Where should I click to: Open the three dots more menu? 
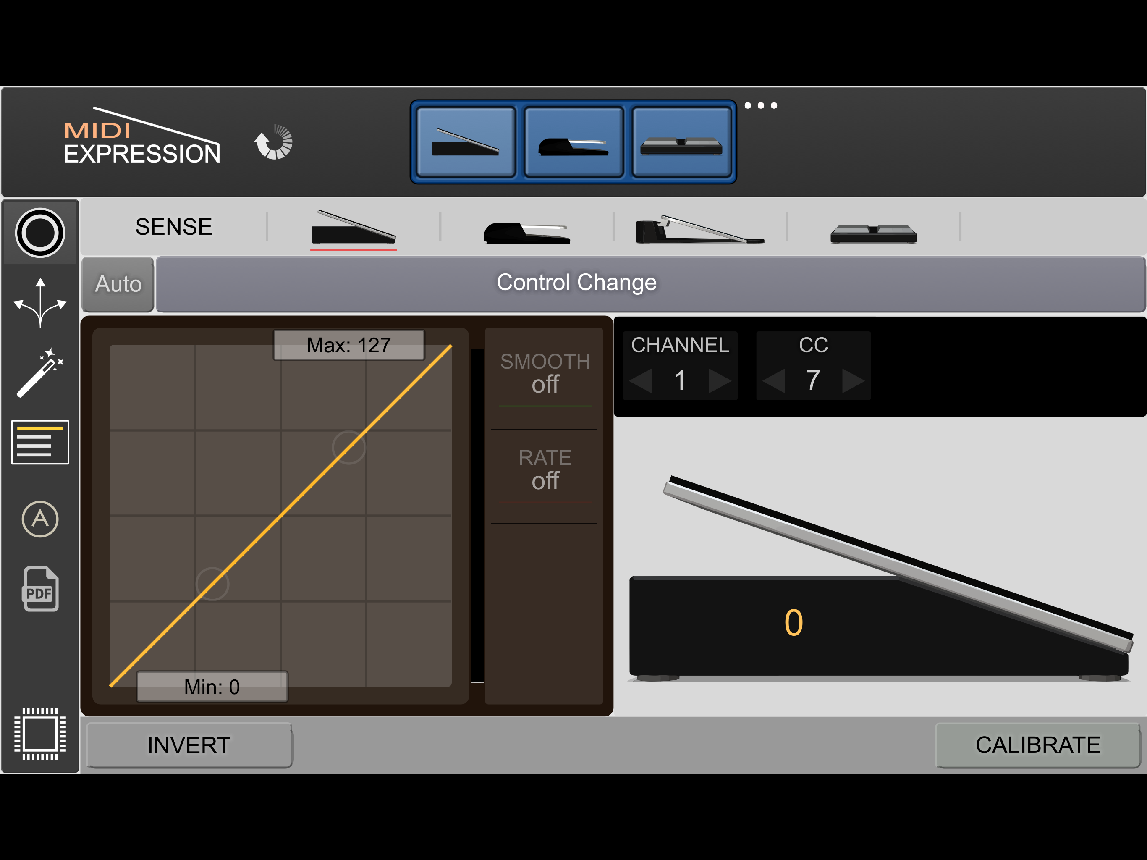(760, 106)
